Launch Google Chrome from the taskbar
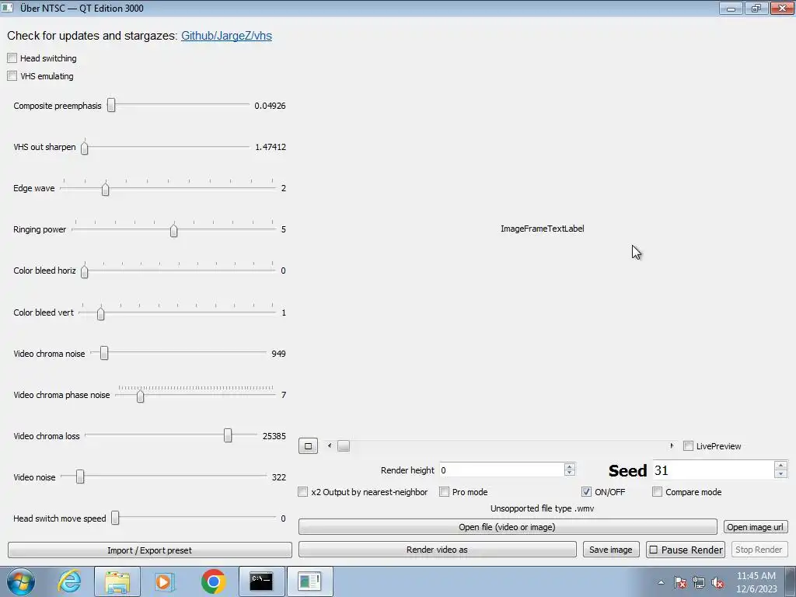796x597 pixels. pyautogui.click(x=213, y=581)
